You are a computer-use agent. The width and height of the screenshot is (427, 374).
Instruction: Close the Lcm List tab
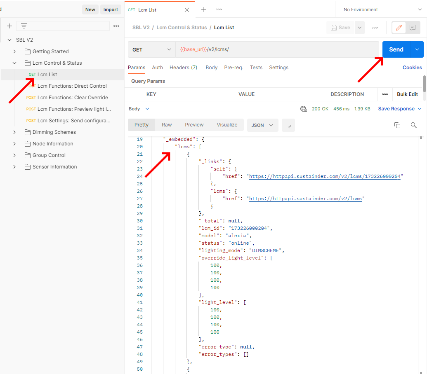[187, 10]
